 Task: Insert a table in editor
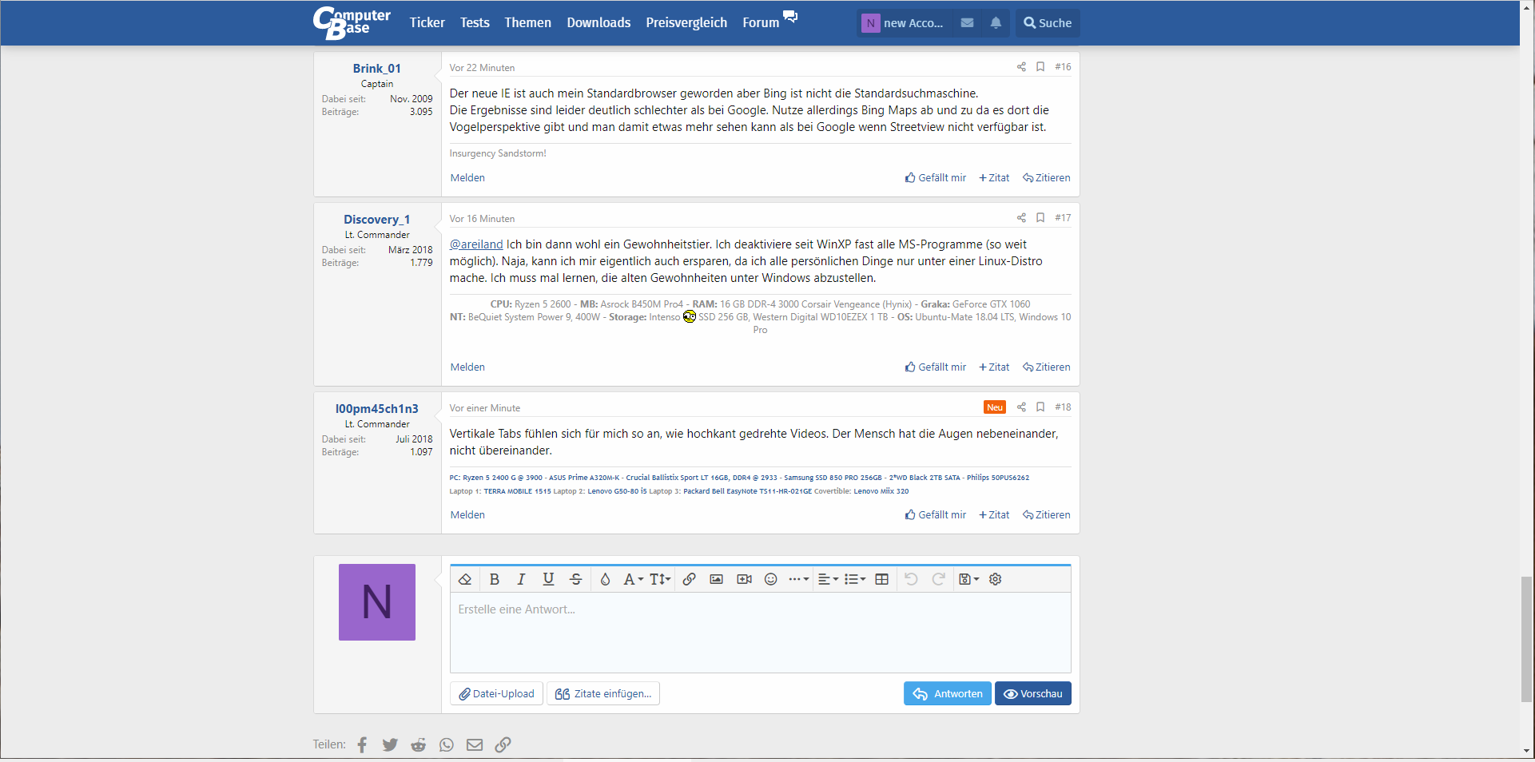[882, 579]
